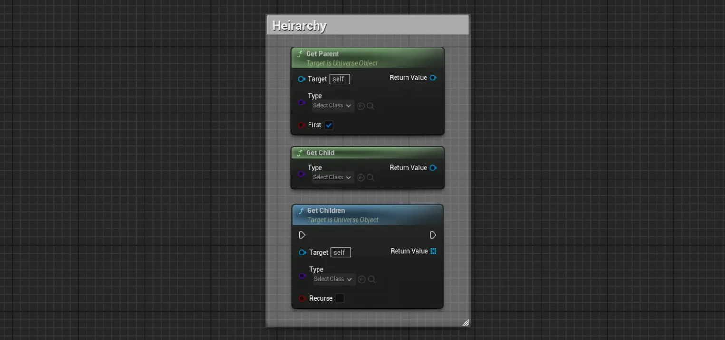This screenshot has height=340, width=725.
Task: Click the use-selected arrow icon in Get Children
Action: tap(362, 280)
